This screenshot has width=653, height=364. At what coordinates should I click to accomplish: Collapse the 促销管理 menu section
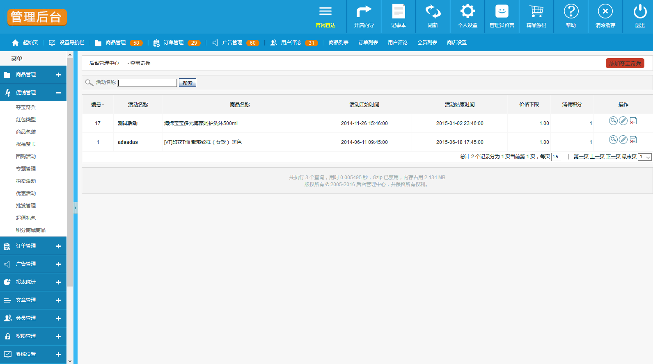click(58, 93)
